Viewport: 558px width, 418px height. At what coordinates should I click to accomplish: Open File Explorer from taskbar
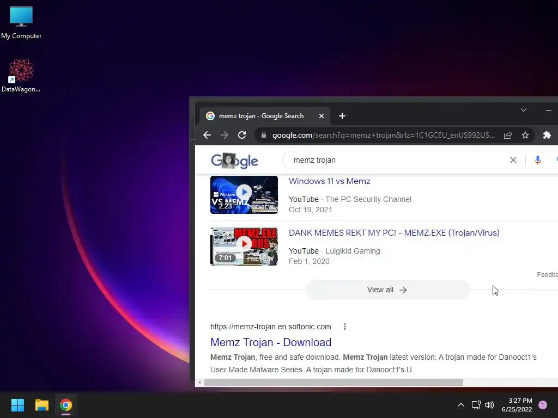pyautogui.click(x=41, y=405)
